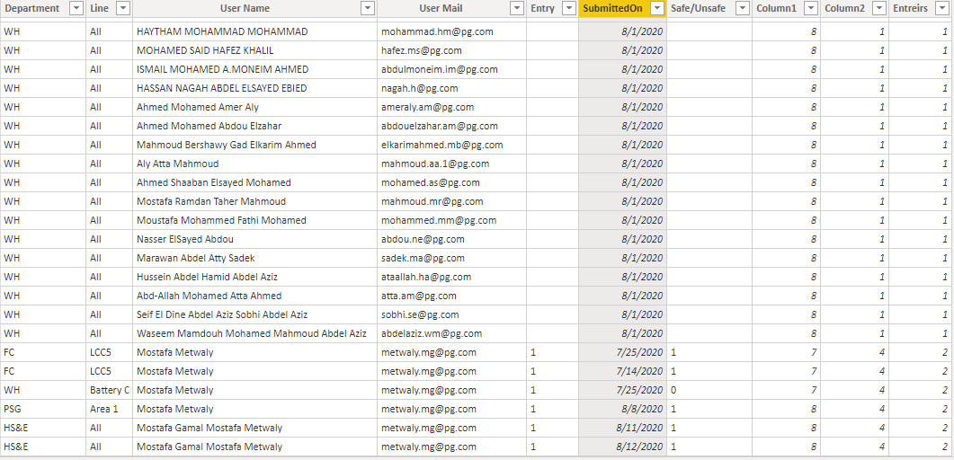
Task: Click email abdelaziz.wm@pg.com
Action: (x=432, y=333)
